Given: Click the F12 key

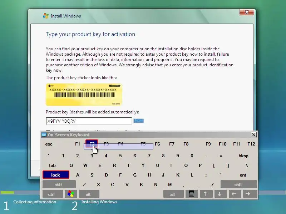Looking at the screenshot, I should pyautogui.click(x=251, y=144).
